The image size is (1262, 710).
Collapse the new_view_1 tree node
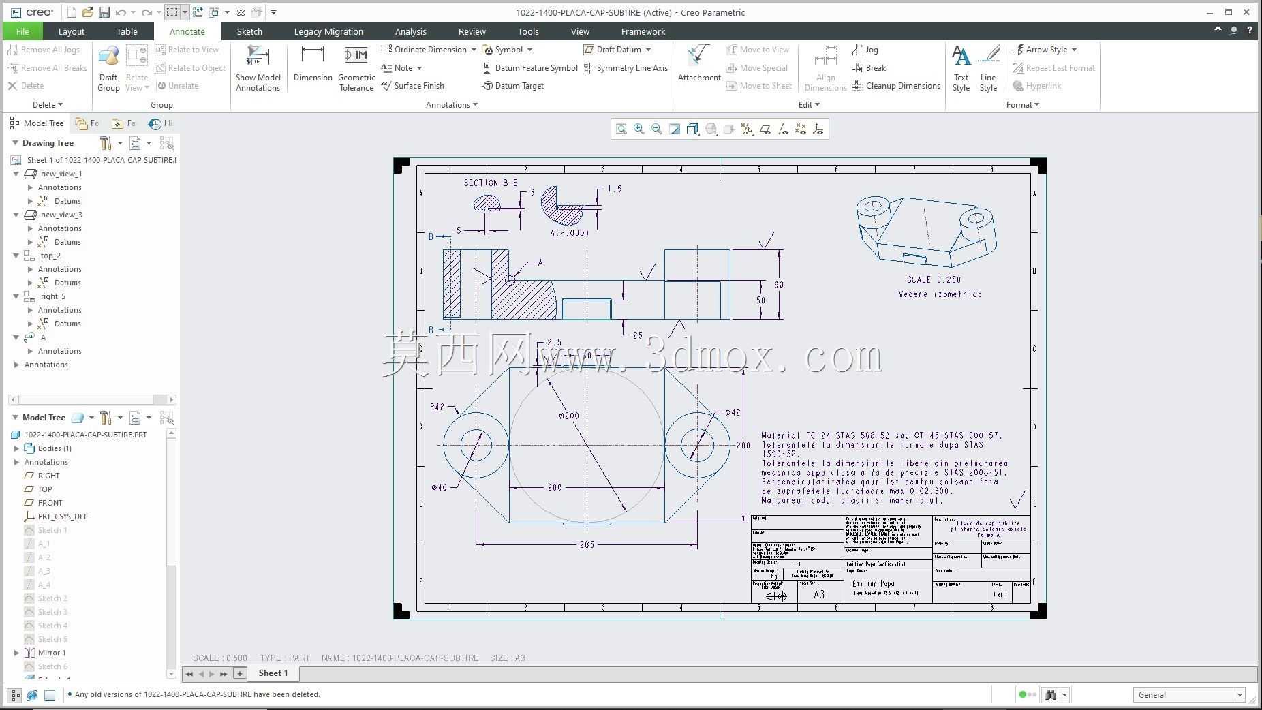click(16, 174)
